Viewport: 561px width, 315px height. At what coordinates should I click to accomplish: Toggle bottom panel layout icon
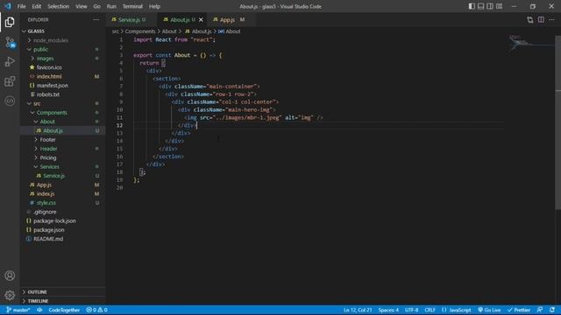(x=481, y=6)
